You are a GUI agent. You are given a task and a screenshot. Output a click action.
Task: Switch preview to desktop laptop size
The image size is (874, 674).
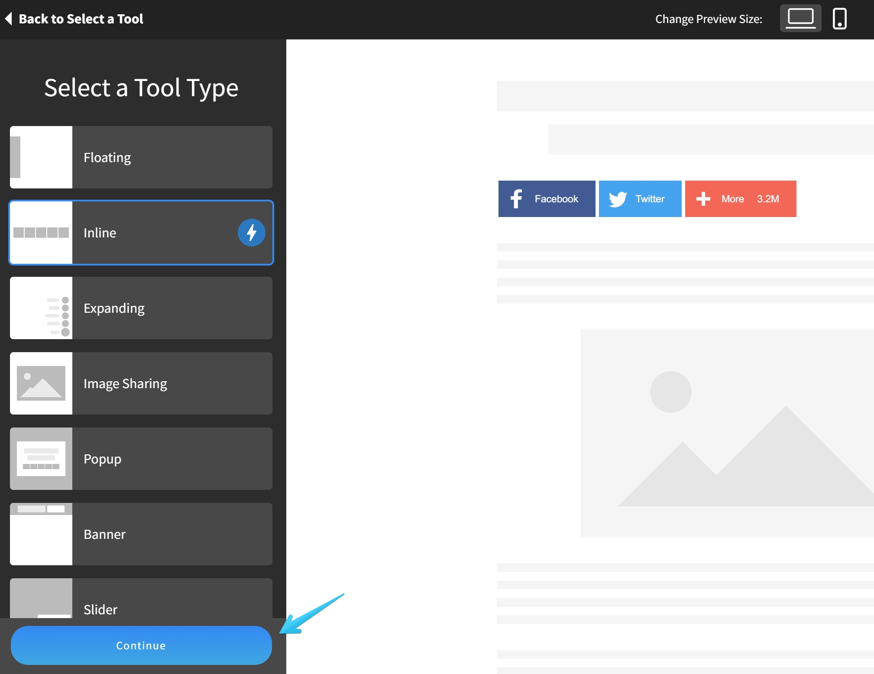tap(800, 19)
